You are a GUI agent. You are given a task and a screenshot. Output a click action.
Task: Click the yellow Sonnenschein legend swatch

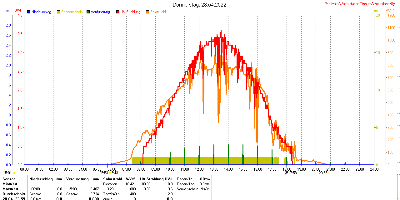coord(58,12)
